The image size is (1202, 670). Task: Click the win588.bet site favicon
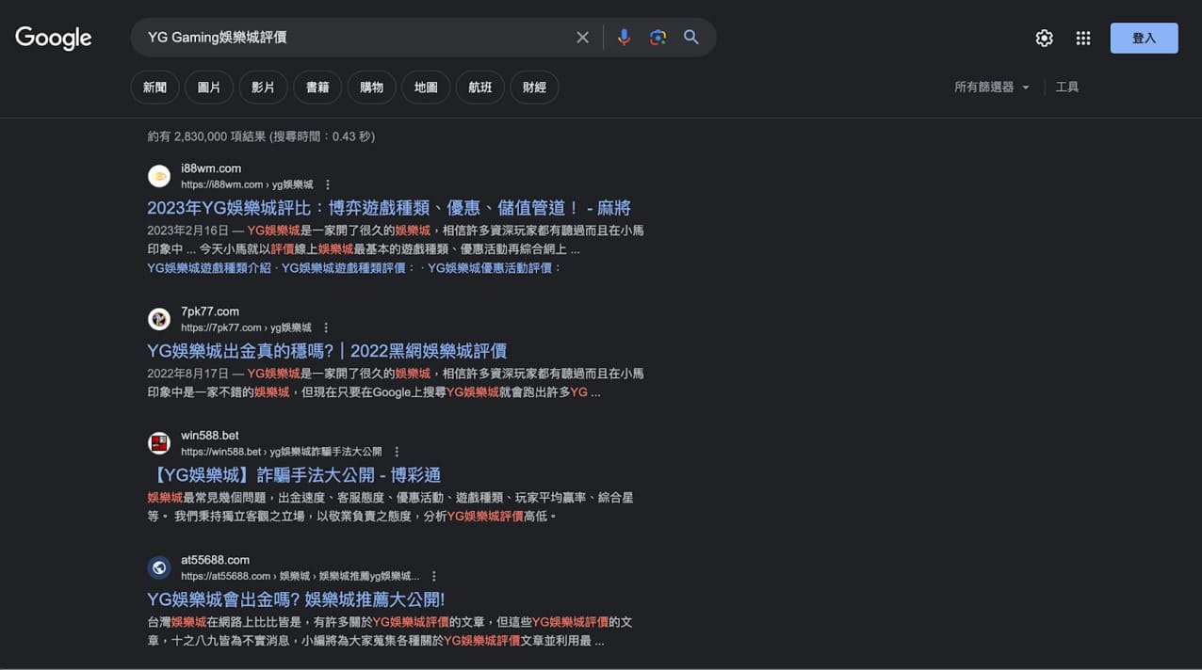[159, 443]
